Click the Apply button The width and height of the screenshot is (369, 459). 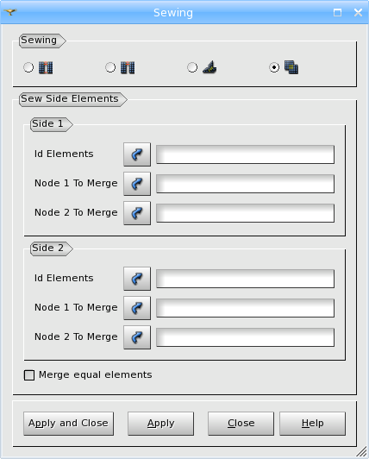160,424
